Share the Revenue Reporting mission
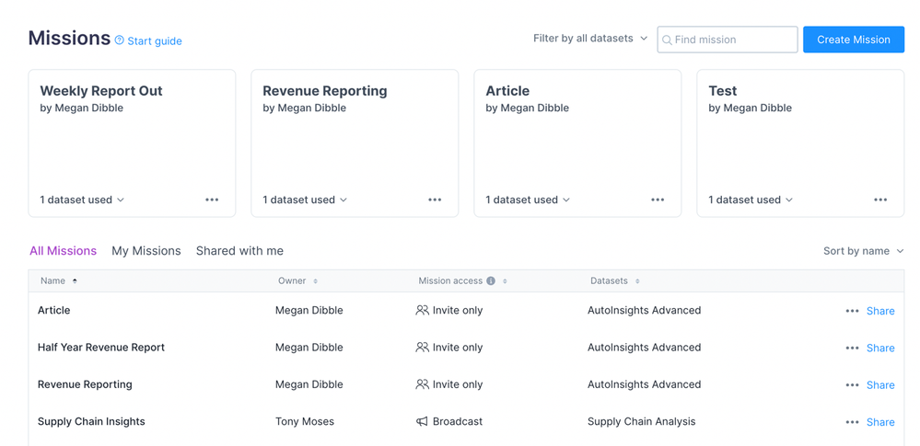The height and width of the screenshot is (446, 920). tap(880, 385)
